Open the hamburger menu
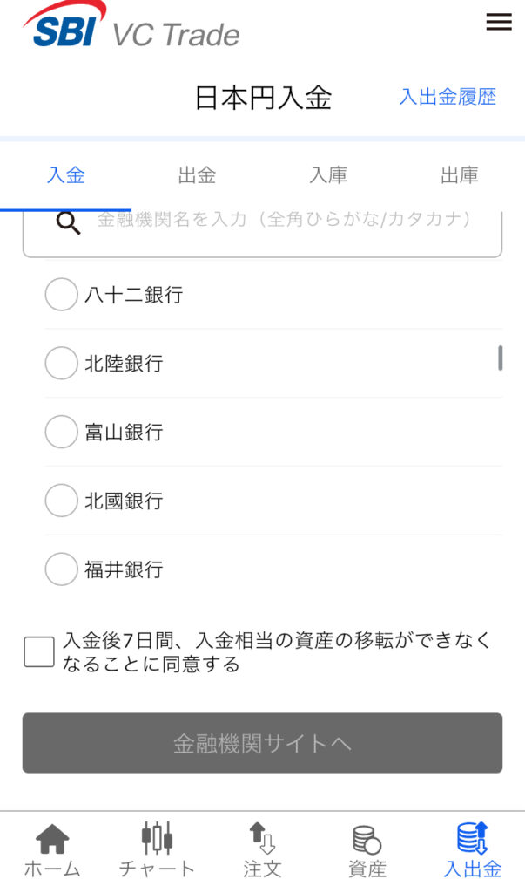 tap(499, 23)
